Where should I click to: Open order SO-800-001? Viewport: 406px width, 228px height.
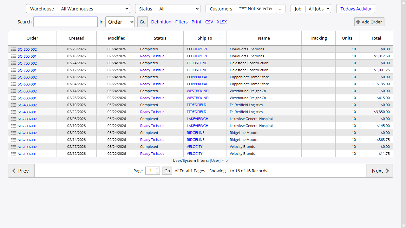pos(27,56)
